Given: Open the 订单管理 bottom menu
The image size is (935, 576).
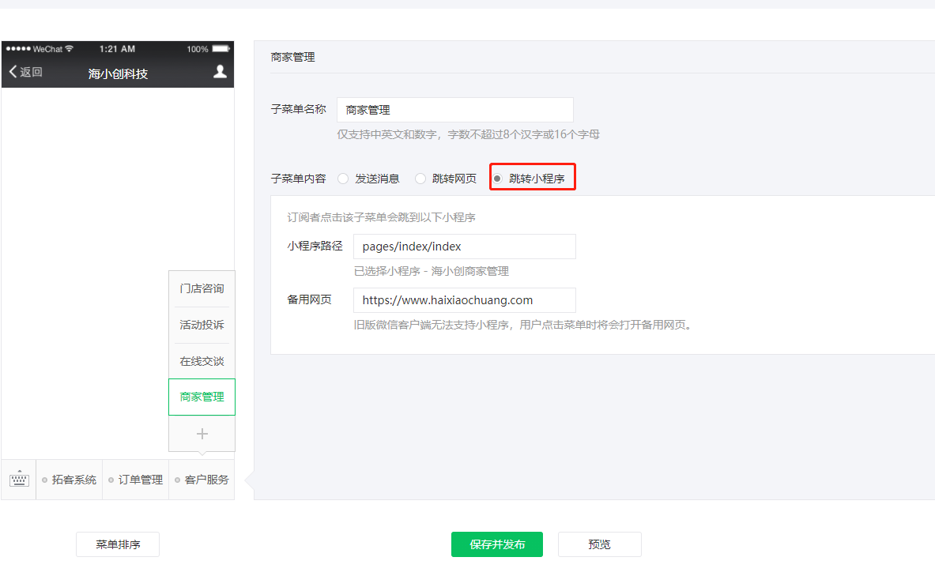Looking at the screenshot, I should click(x=136, y=480).
